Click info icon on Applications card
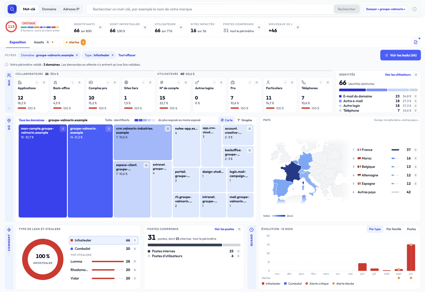The height and width of the screenshot is (292, 425). (x=37, y=82)
